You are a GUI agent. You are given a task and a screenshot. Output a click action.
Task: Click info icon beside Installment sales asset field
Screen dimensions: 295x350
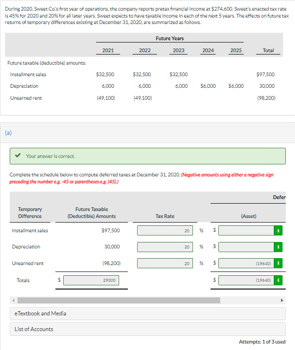278,230
